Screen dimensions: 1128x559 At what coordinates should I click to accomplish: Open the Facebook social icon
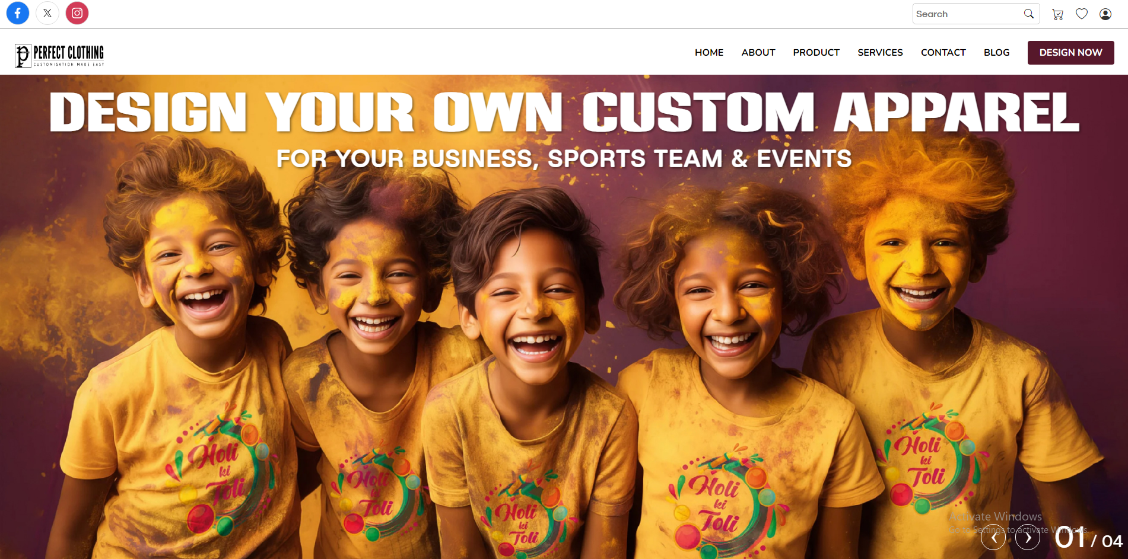click(18, 13)
